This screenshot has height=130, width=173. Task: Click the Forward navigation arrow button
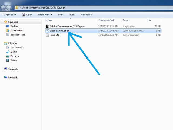(x=9, y=8)
